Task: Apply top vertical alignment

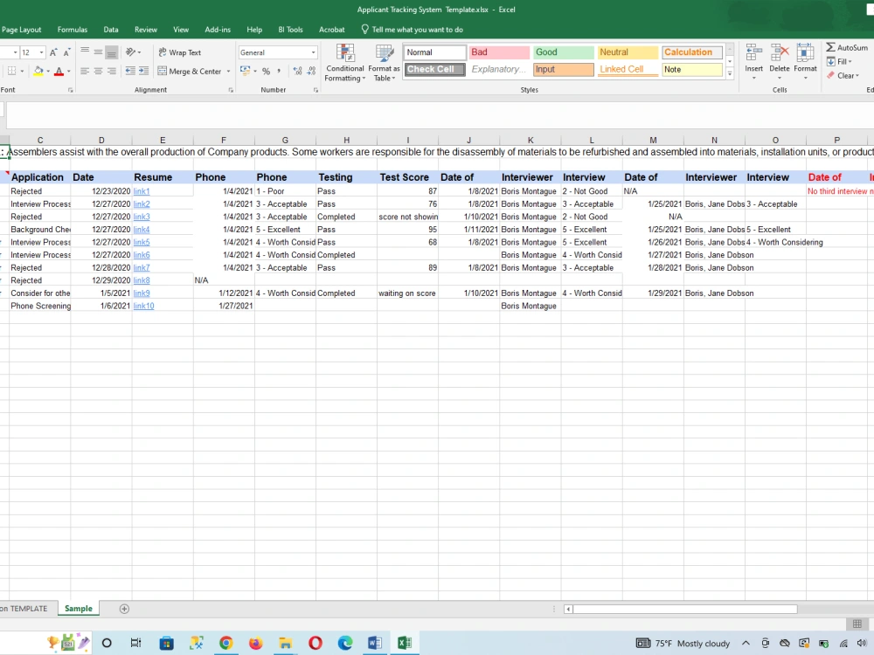Action: [85, 52]
